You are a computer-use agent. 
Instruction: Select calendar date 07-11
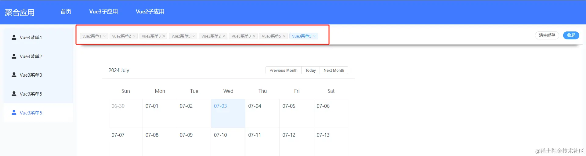point(262,142)
